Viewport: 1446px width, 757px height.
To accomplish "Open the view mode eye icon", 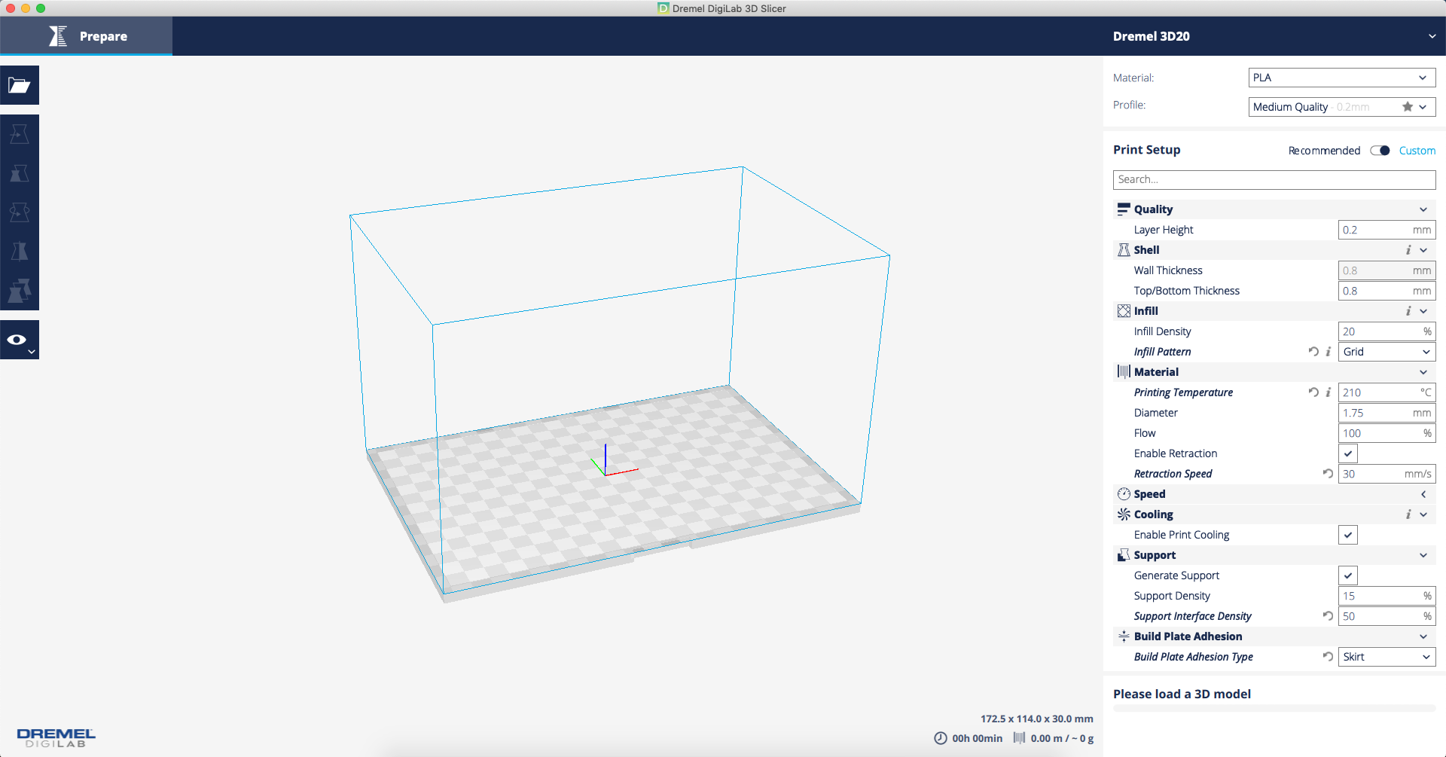I will 16,339.
